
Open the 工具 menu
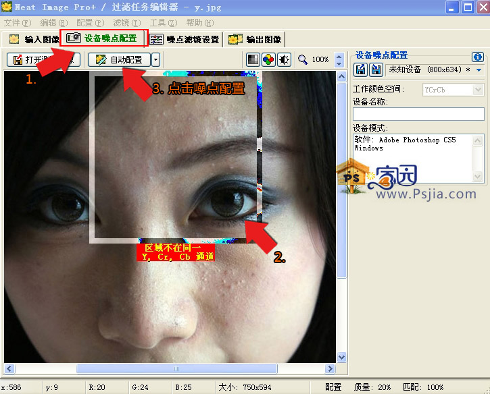coord(160,22)
